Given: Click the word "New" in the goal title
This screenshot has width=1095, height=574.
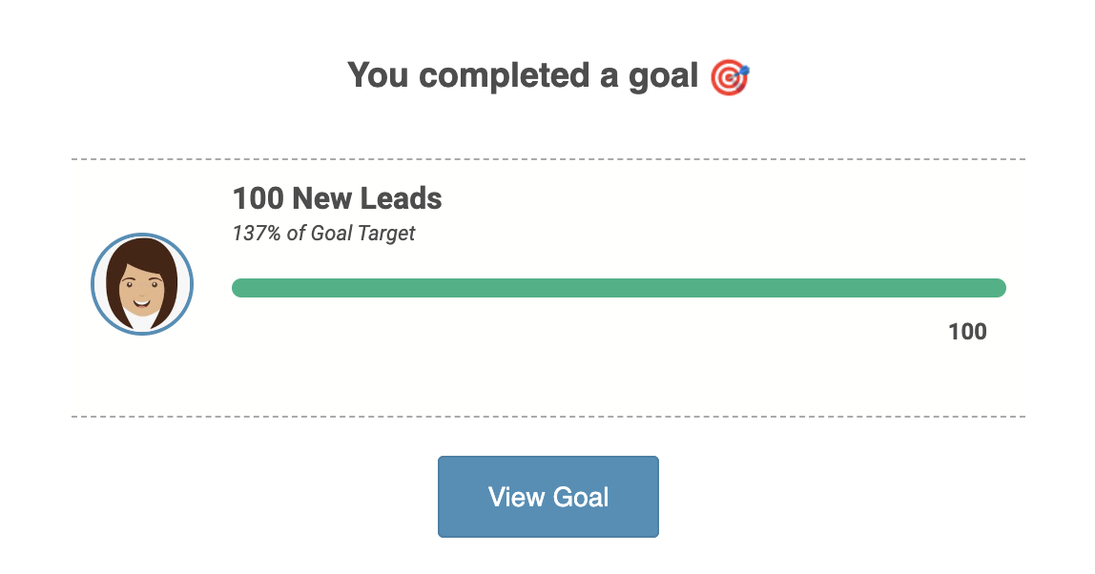Looking at the screenshot, I should (x=323, y=198).
